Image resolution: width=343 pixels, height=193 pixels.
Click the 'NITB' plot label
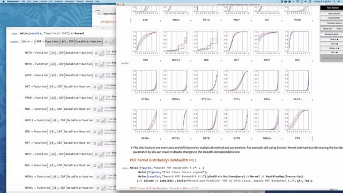tap(237, 138)
